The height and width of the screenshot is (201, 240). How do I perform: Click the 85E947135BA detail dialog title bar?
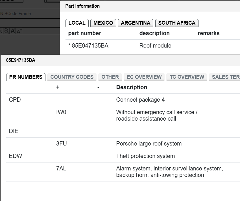(x=120, y=60)
